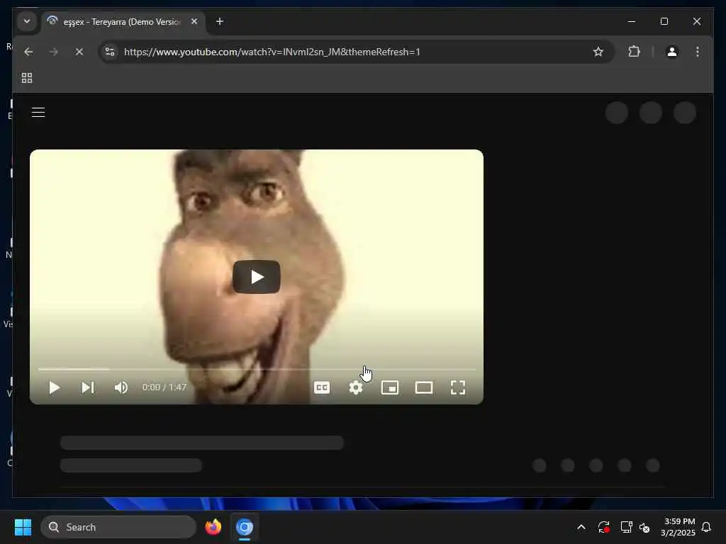Toggle theater mode view
Image resolution: width=726 pixels, height=544 pixels.
[424, 387]
